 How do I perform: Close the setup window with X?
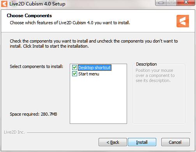tap(186, 2)
